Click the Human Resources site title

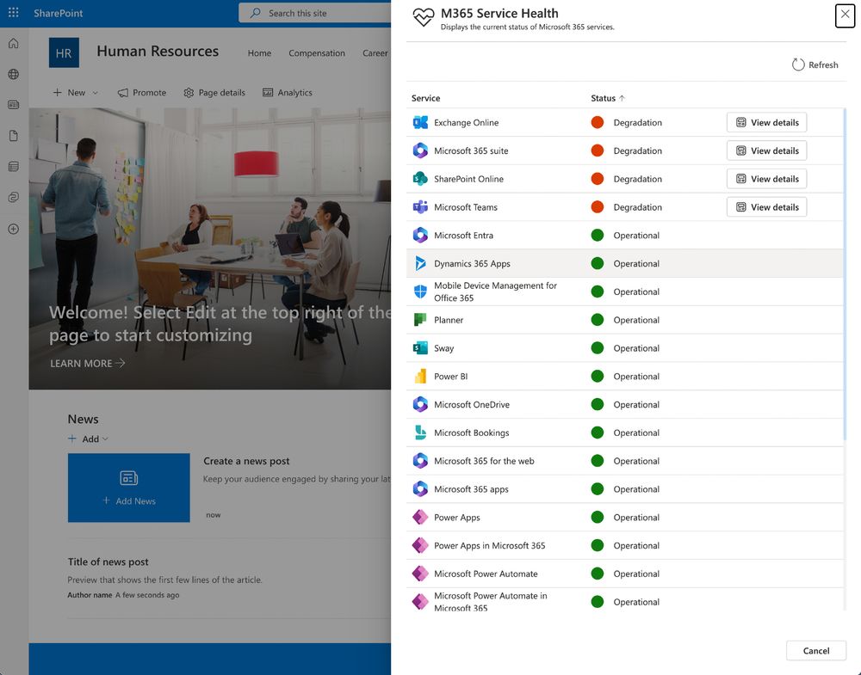coord(158,51)
